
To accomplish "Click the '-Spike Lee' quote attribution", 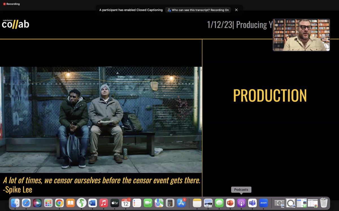I will click(x=18, y=189).
